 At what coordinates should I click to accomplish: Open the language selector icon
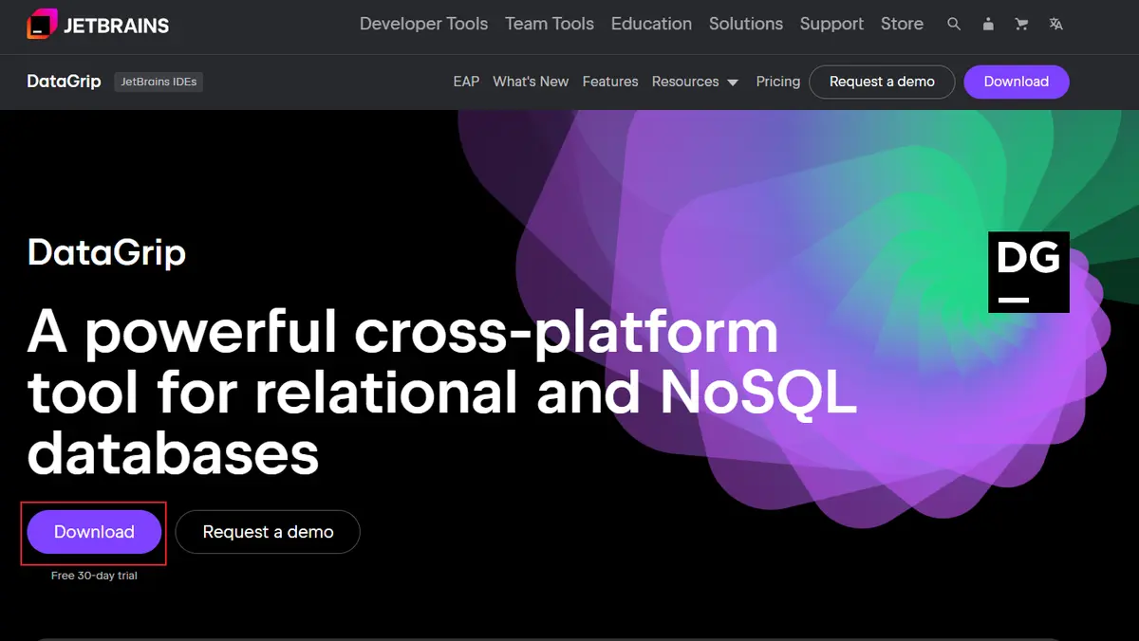click(x=1055, y=25)
